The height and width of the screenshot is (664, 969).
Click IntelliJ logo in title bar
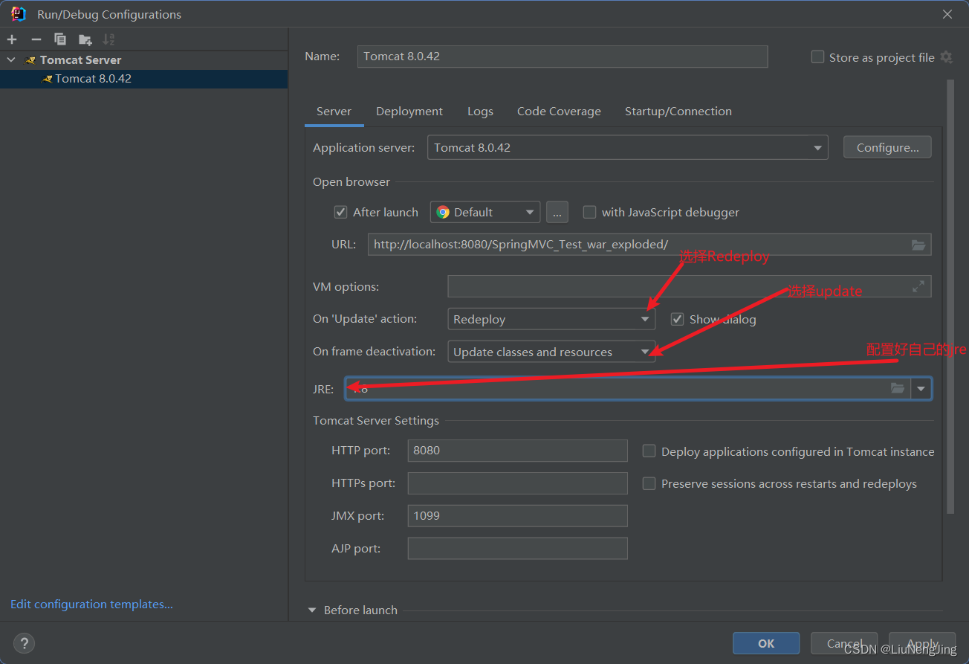[19, 13]
